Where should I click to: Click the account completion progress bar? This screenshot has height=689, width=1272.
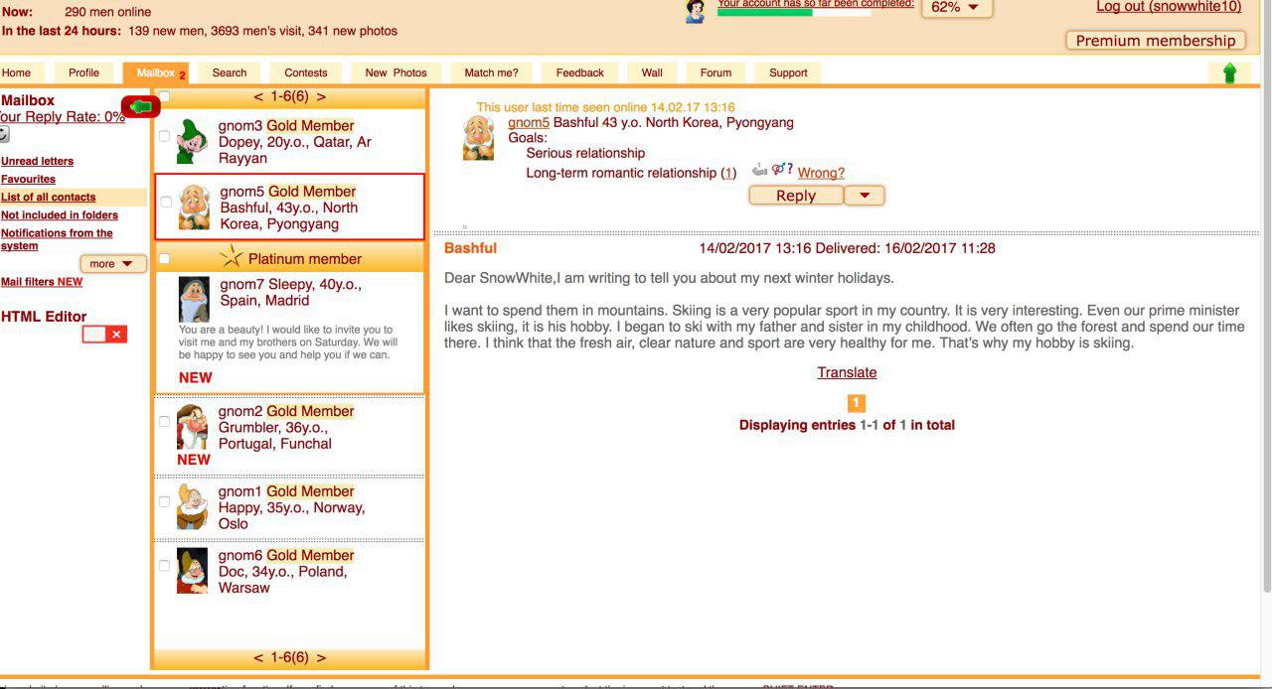point(793,13)
